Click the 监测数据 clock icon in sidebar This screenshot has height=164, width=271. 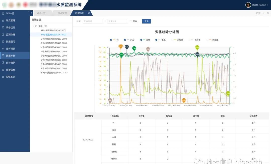(x=3, y=34)
